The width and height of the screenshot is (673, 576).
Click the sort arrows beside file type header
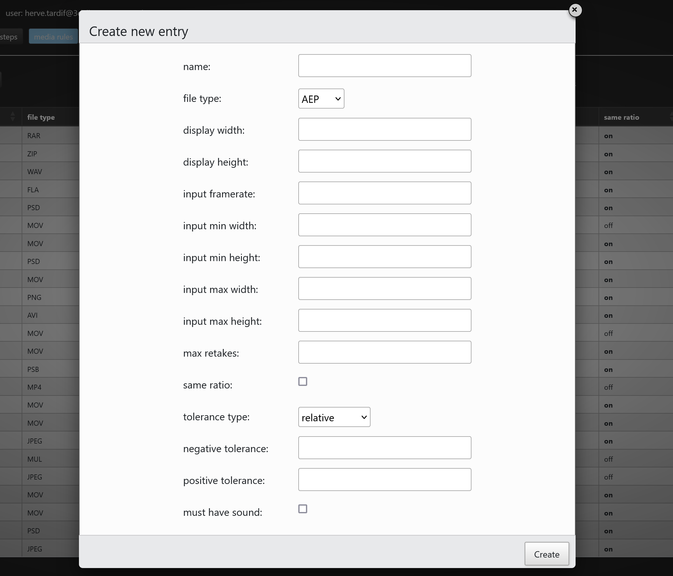pos(13,117)
